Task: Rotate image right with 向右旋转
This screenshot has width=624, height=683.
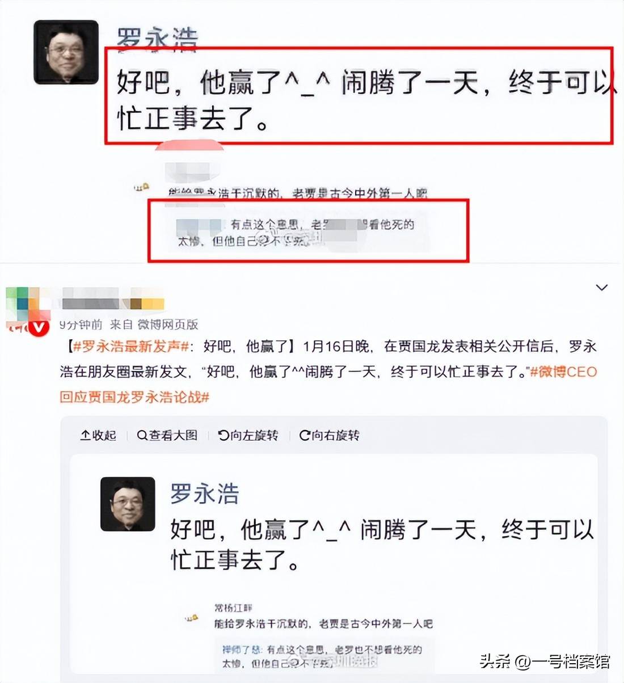Action: (330, 436)
